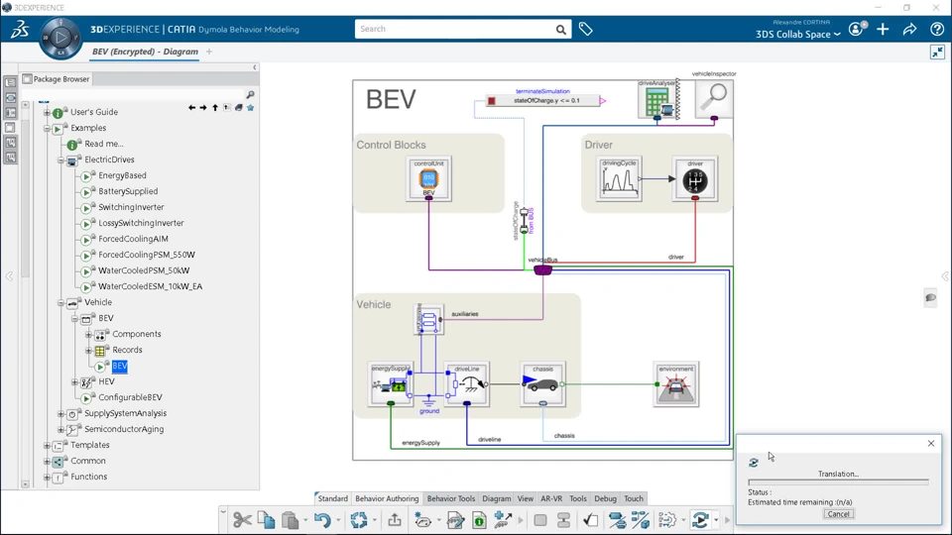Open the View toolbar tab
The image size is (952, 535).
click(x=526, y=498)
